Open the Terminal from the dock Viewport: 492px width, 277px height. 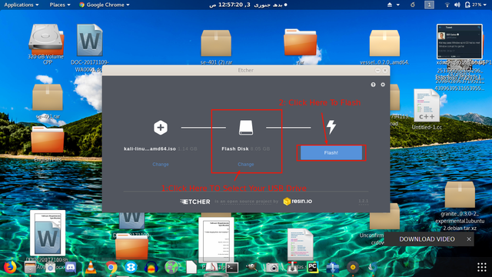232,268
